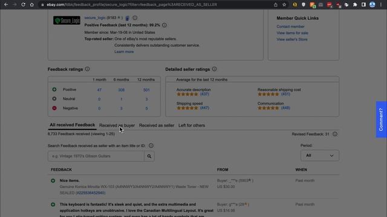Click Reasonable shipping cost rating count
Image resolution: width=387 pixels, height=217 pixels.
(285, 94)
